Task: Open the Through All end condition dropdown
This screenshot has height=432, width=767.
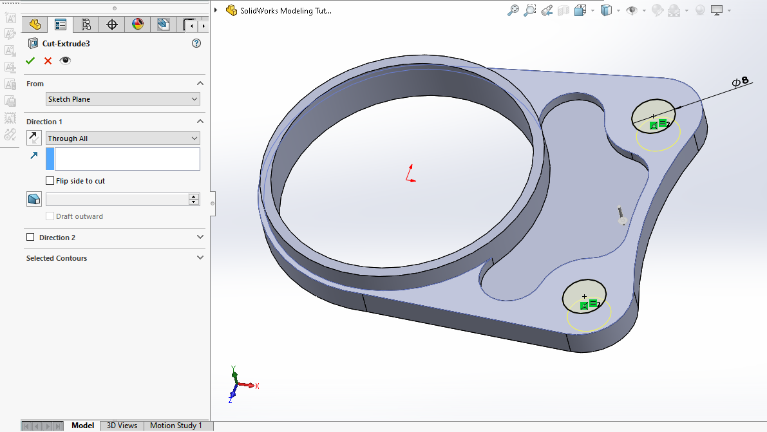Action: [123, 138]
